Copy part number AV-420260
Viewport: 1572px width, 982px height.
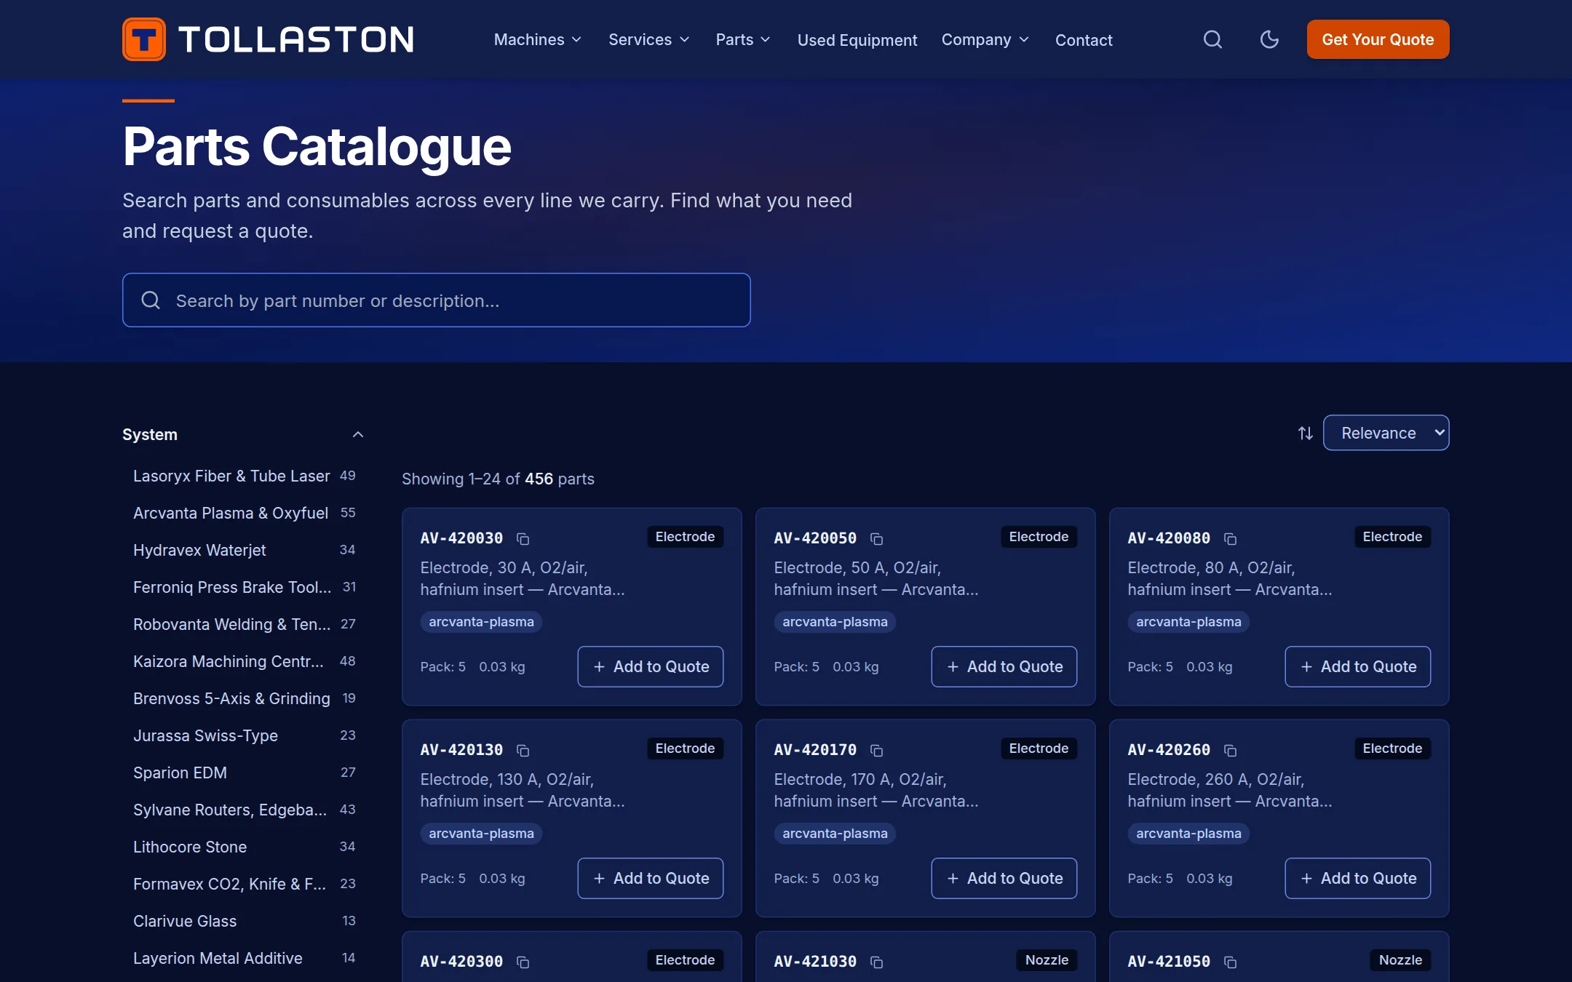1230,750
